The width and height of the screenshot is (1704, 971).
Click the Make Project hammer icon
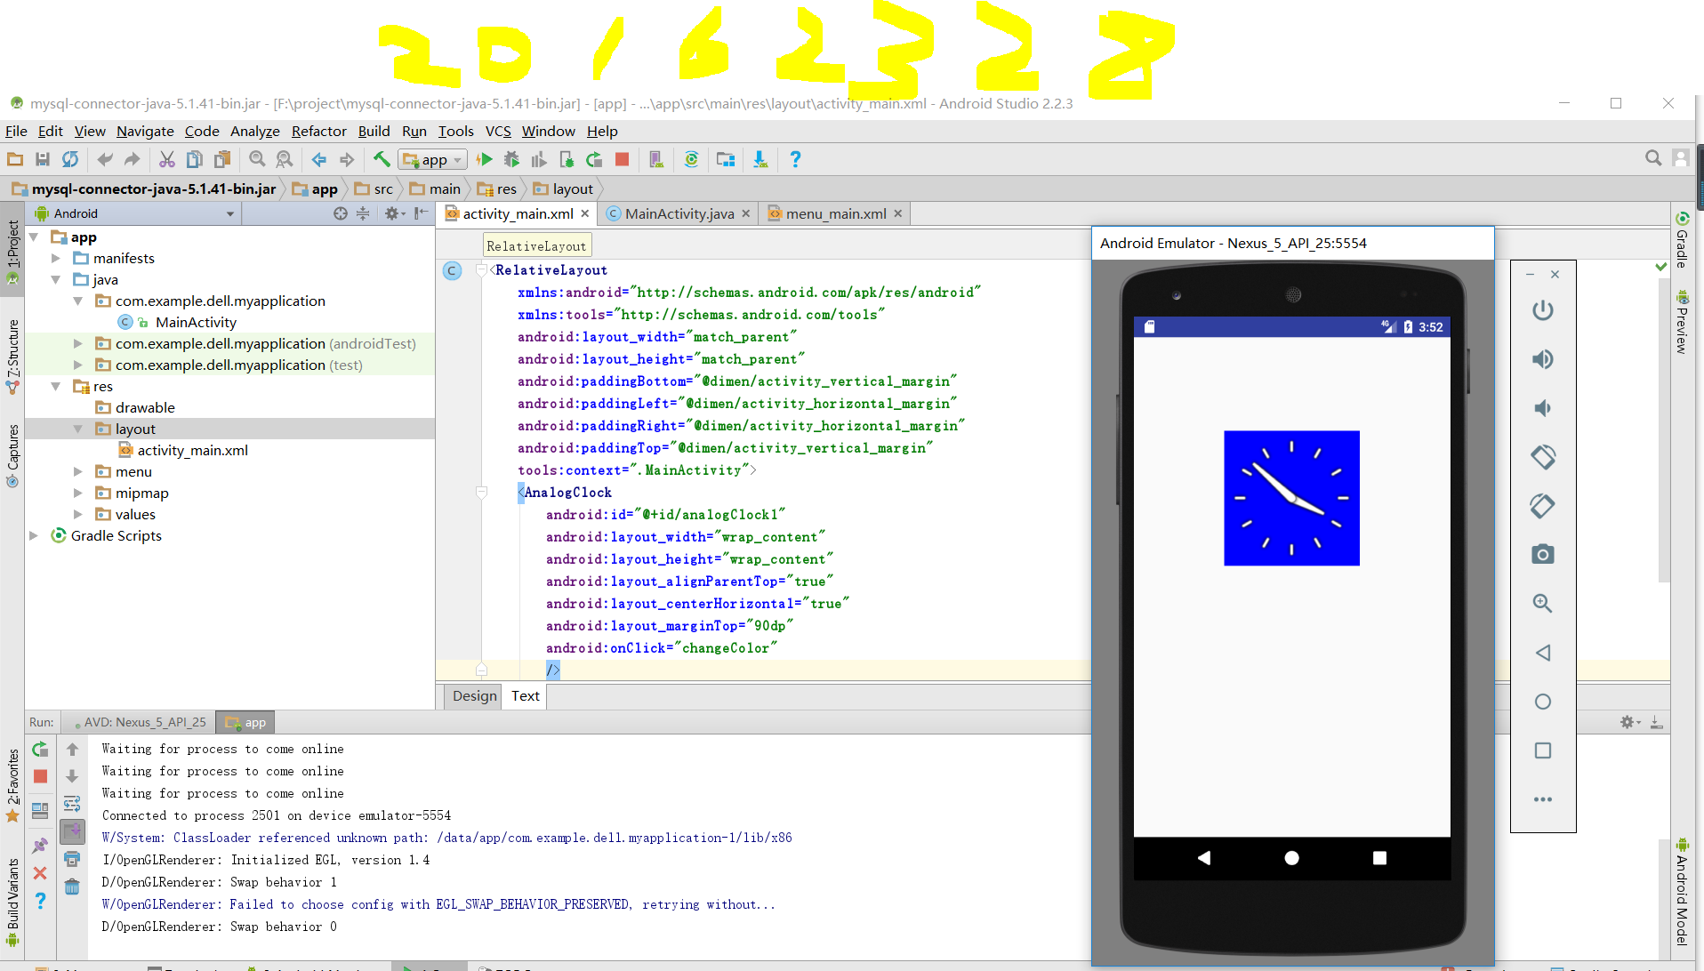[382, 159]
